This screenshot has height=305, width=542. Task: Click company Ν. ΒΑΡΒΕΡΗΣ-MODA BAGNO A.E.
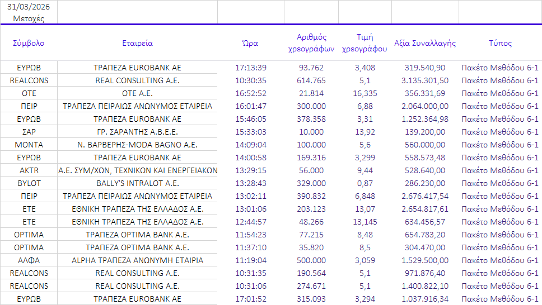click(x=137, y=145)
